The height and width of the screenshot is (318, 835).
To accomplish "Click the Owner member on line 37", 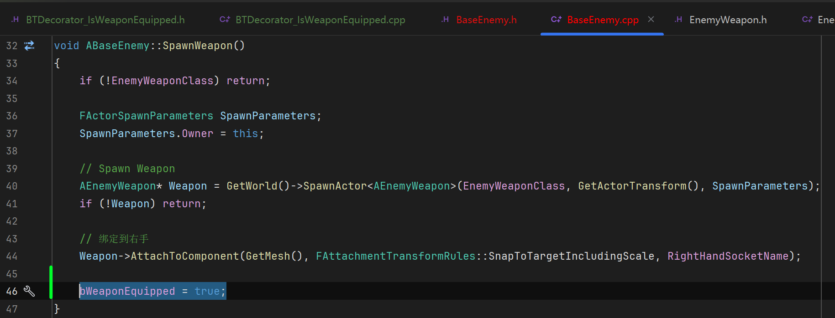I will click(x=198, y=134).
